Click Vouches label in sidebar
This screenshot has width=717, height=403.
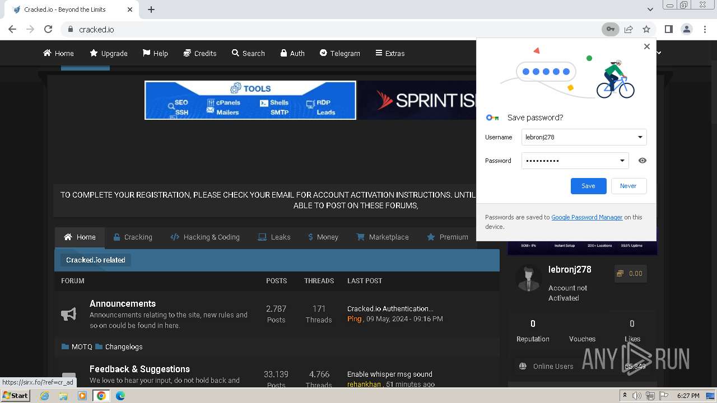tap(582, 339)
